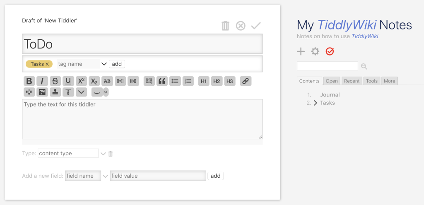424x205 pixels.
Task: Click the superscript toolbar button
Action: [81, 81]
